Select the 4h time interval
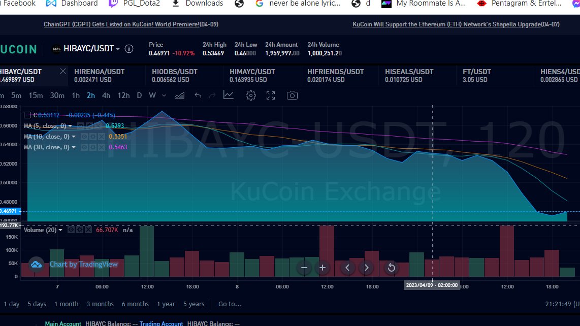Screen dimensions: 580x326 (x=106, y=95)
